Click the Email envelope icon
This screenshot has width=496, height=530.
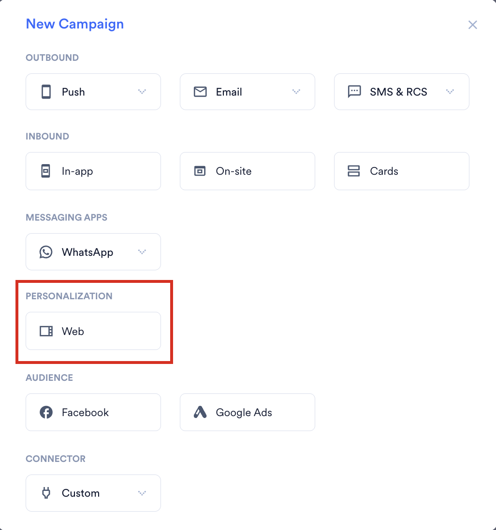click(x=200, y=92)
